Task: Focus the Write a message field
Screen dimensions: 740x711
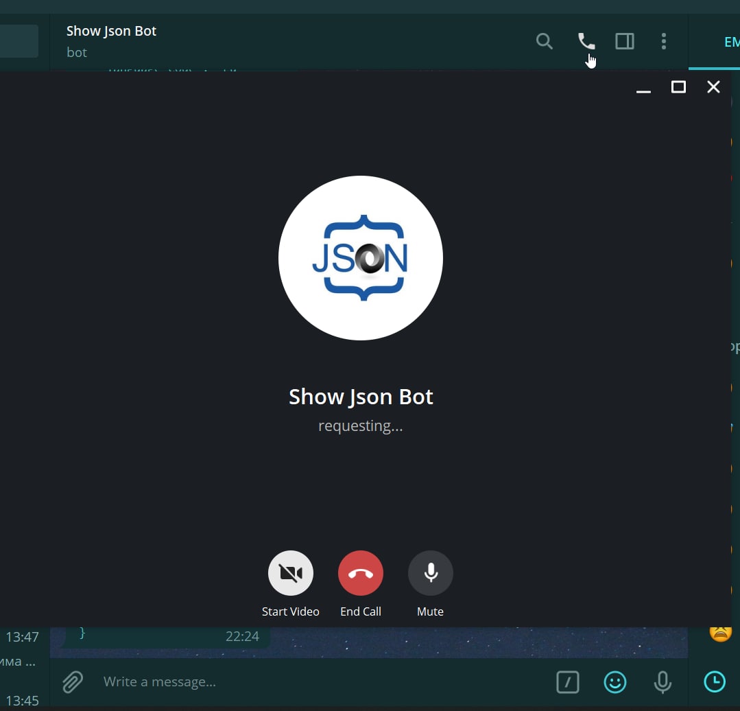Action: click(321, 681)
